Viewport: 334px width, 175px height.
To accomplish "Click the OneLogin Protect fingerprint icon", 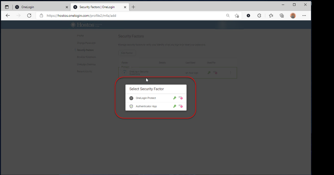I will coord(131,98).
